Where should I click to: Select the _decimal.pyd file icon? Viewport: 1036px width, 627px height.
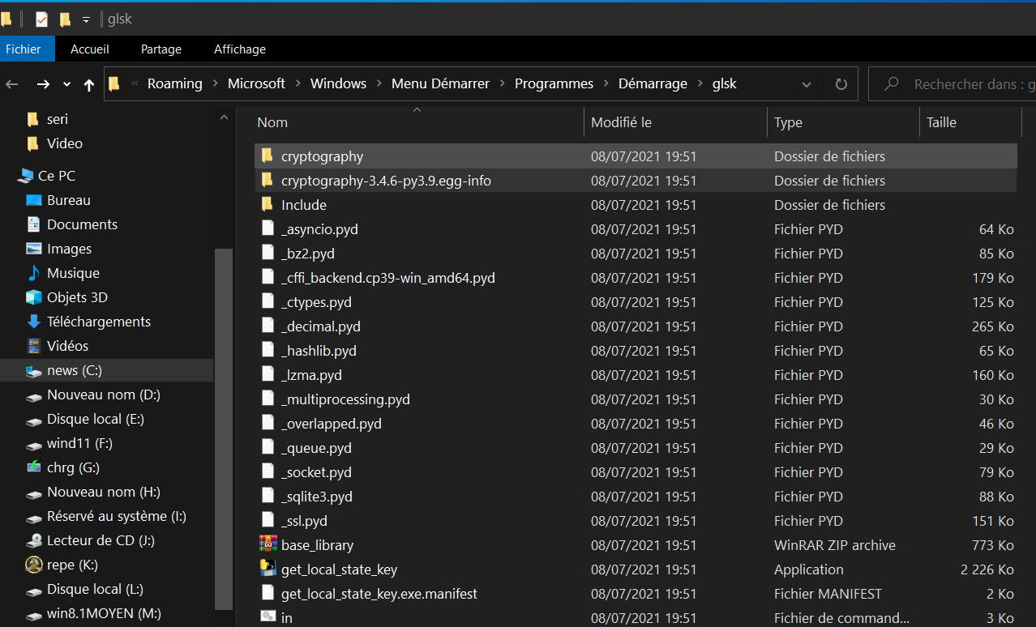click(268, 326)
